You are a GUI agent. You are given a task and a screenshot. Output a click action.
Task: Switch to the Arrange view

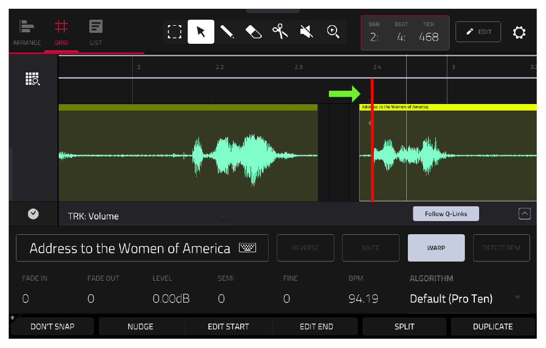click(27, 33)
